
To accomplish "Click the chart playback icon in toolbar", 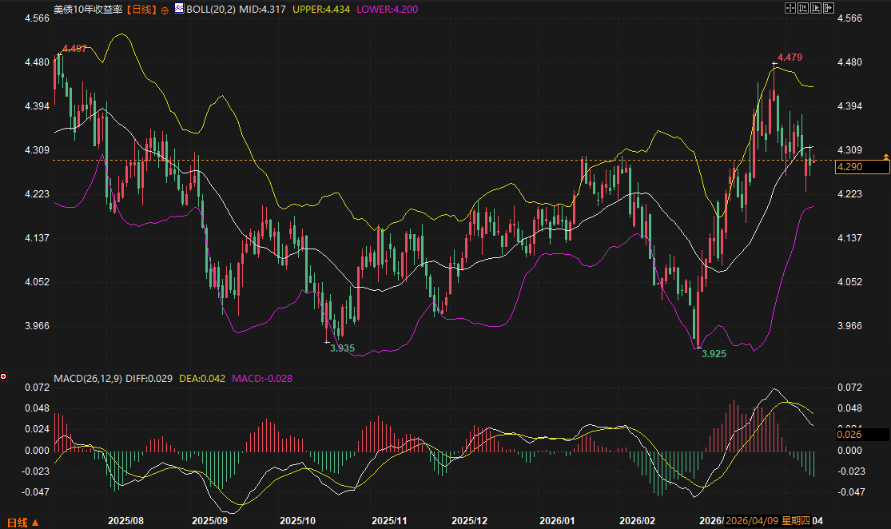I will click(x=816, y=8).
